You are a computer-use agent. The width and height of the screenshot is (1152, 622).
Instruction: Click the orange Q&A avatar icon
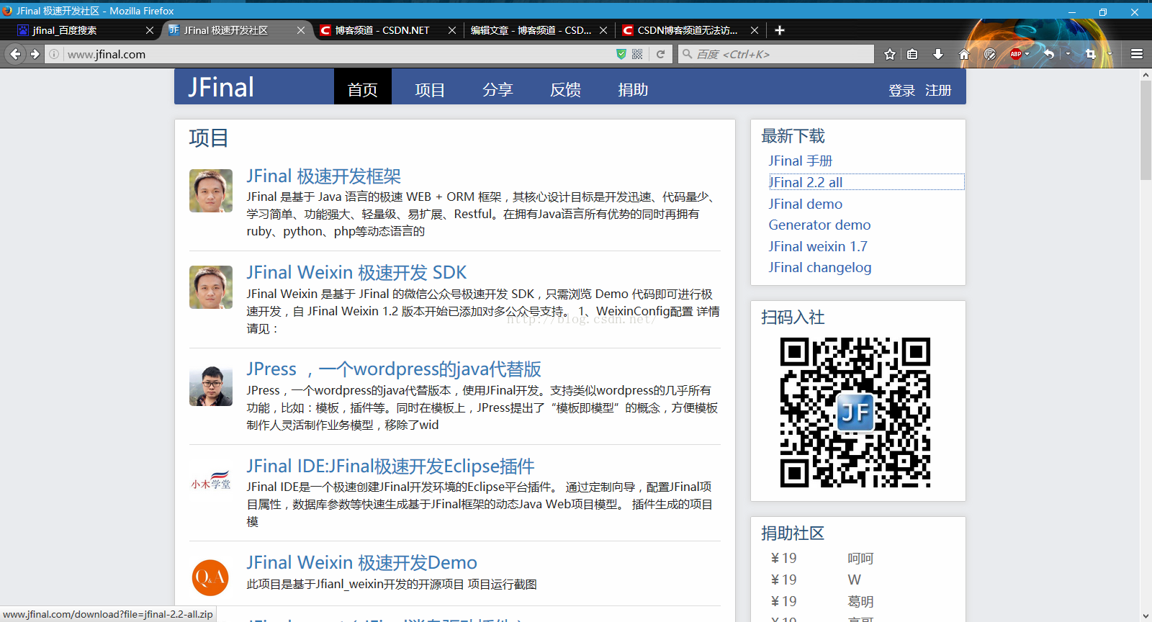point(210,577)
